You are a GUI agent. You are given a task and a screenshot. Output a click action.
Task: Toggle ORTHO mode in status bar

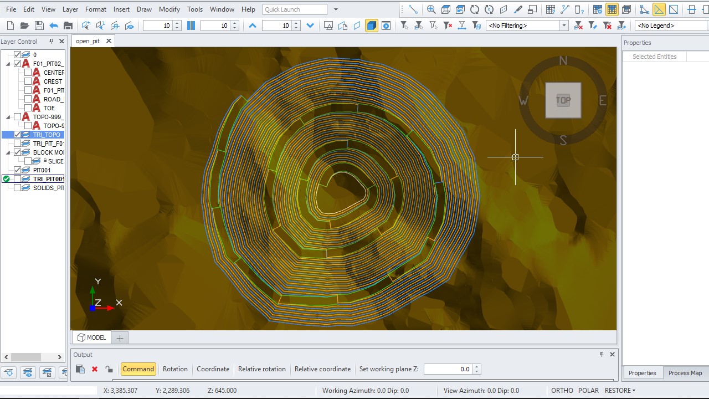pos(562,391)
